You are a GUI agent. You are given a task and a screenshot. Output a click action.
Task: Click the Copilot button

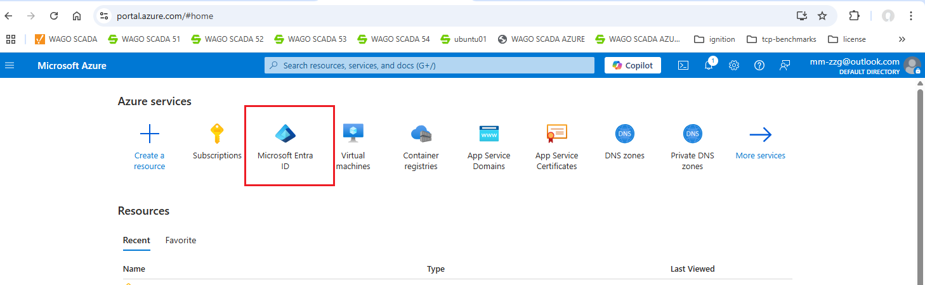tap(633, 65)
